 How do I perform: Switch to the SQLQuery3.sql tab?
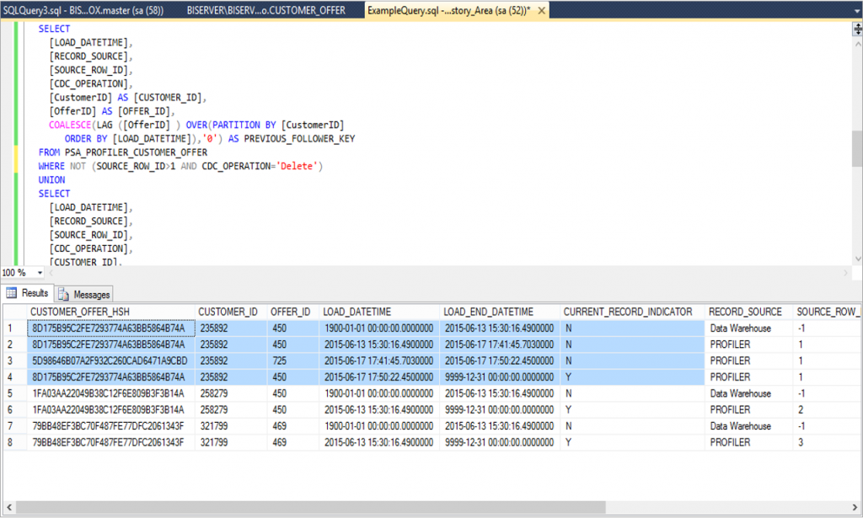click(83, 10)
